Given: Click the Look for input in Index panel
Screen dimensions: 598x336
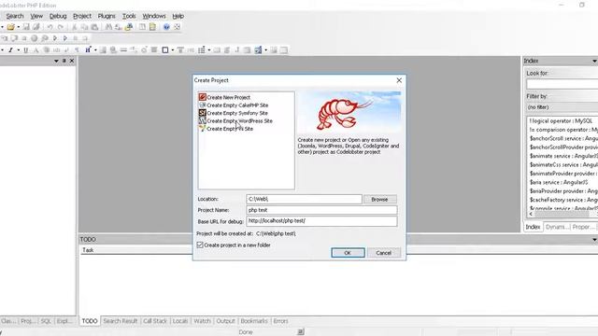Looking at the screenshot, I should coord(562,84).
